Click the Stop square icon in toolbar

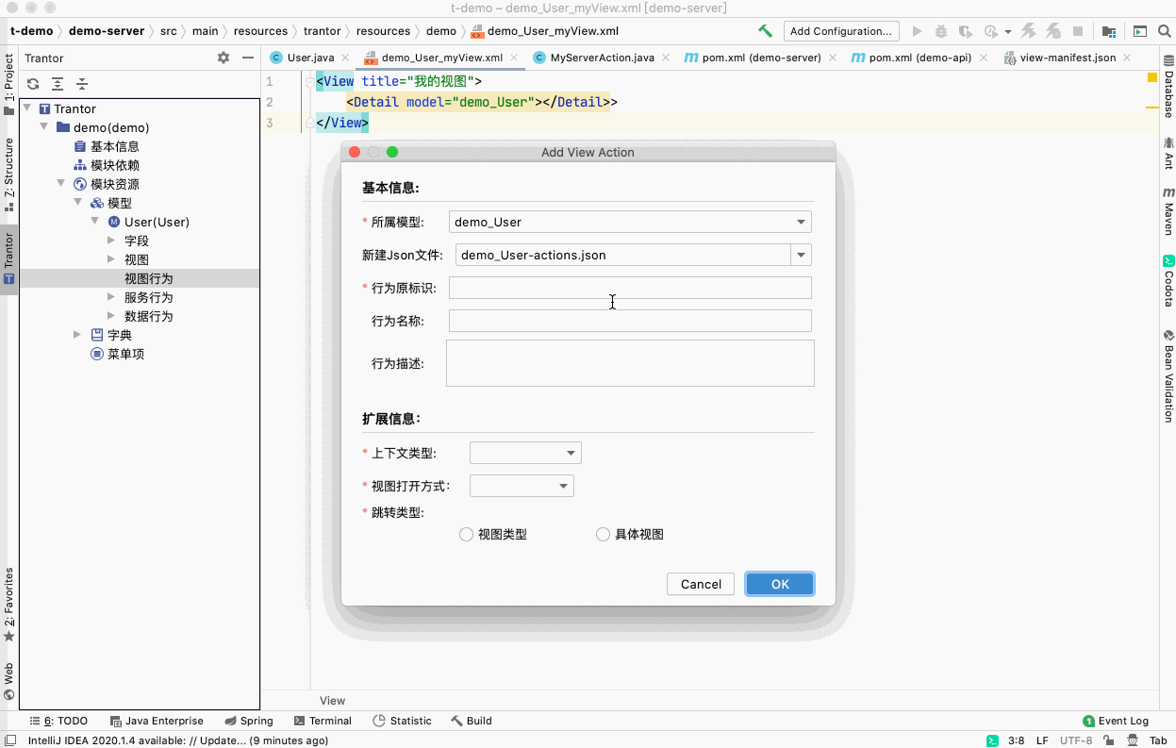[1078, 31]
